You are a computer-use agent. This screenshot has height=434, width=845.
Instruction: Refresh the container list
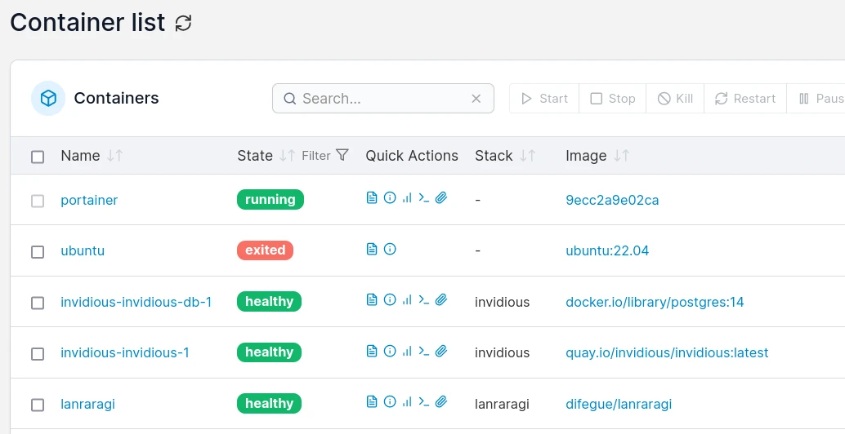[x=184, y=24]
